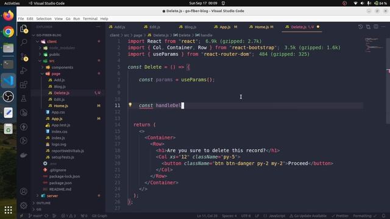Screen dimensions: 390x219
Task: Show Applications grid in the dock
Action: [8, 210]
